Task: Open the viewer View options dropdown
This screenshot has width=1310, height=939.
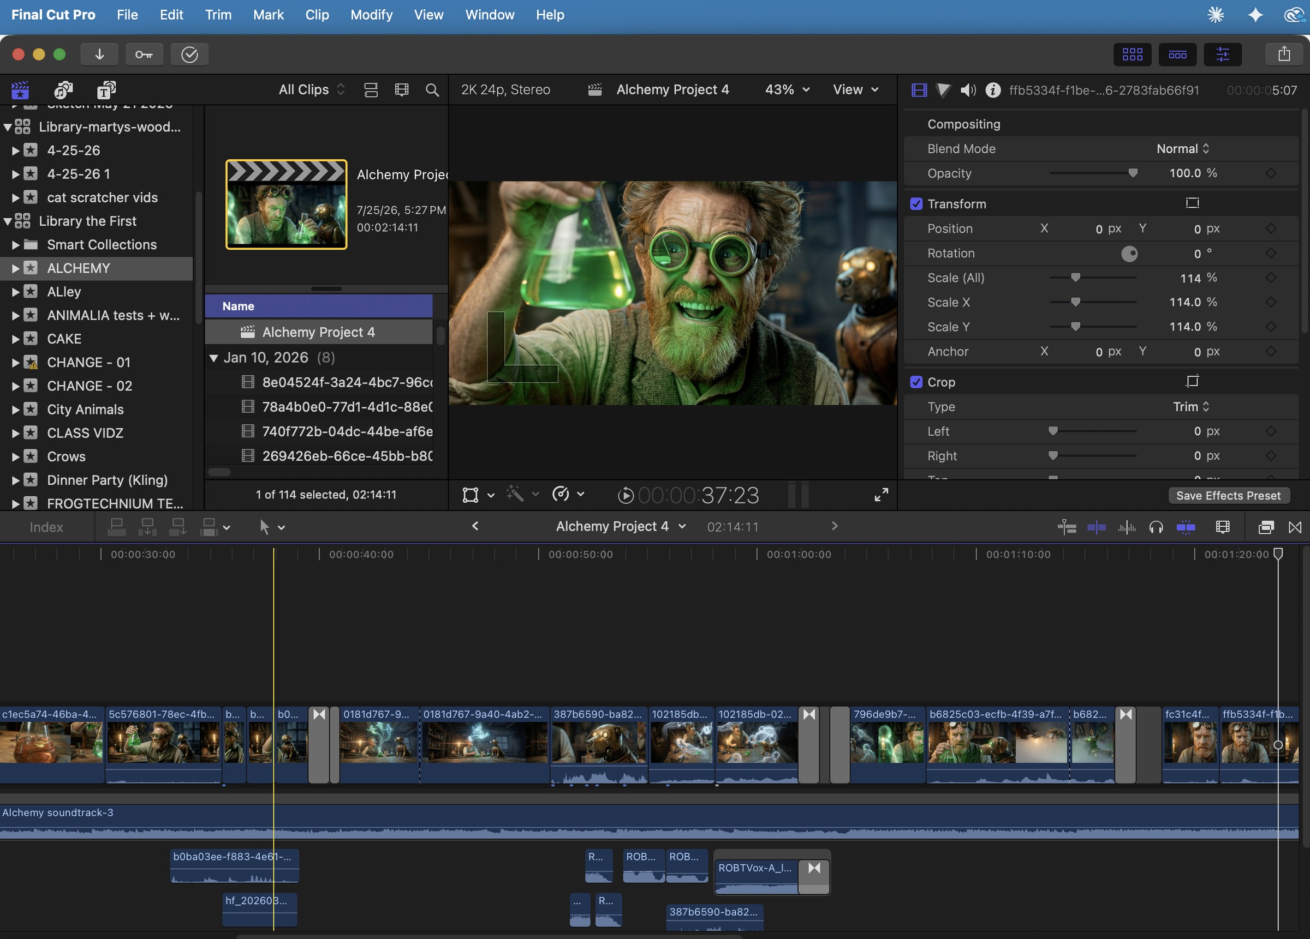Action: (855, 89)
